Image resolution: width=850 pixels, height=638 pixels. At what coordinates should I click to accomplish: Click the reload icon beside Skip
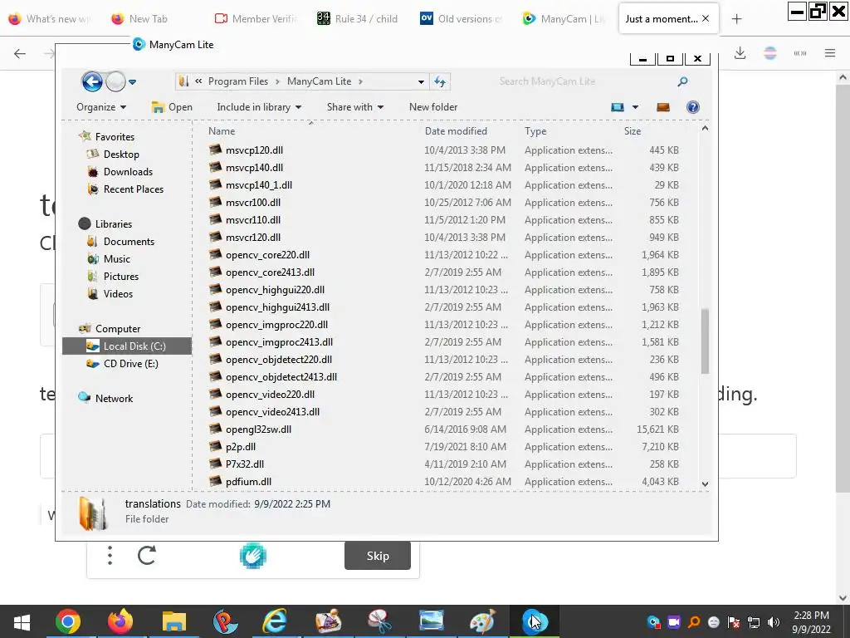(x=146, y=555)
